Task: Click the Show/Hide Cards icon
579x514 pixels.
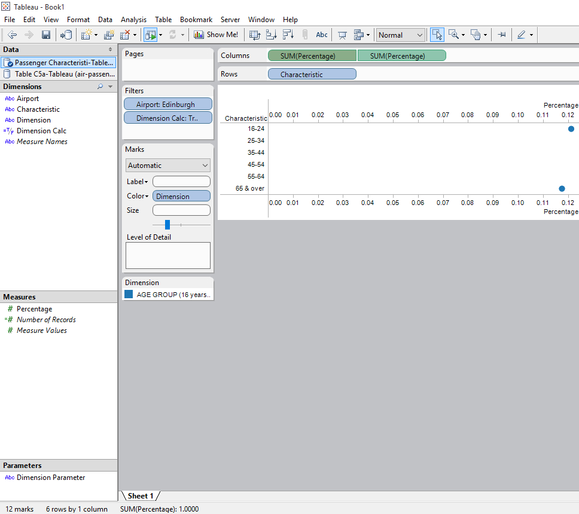Action: point(358,35)
